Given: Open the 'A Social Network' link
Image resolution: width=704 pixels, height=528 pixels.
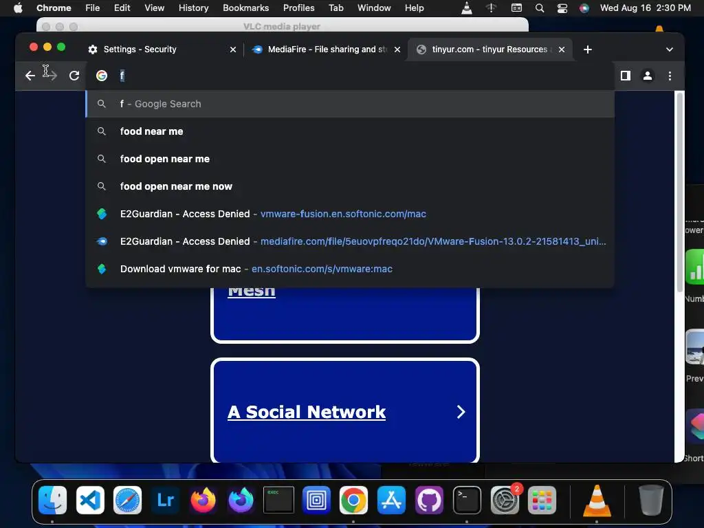Looking at the screenshot, I should click(307, 412).
